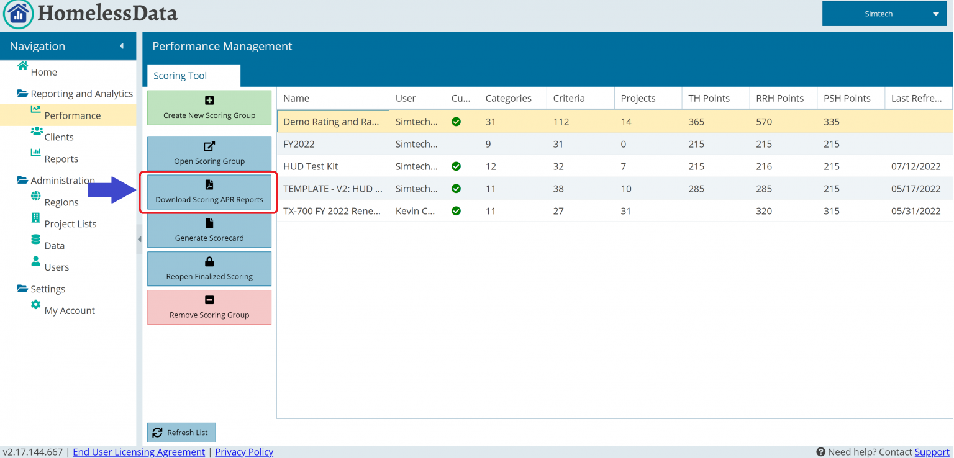The image size is (954, 458).
Task: Click the sidebar splitter collapse handle
Action: click(x=139, y=240)
